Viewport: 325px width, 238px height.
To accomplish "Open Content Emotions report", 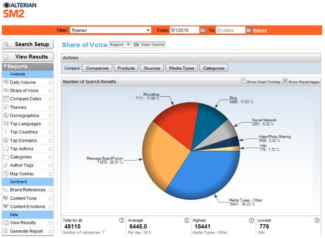I will point(27,207).
